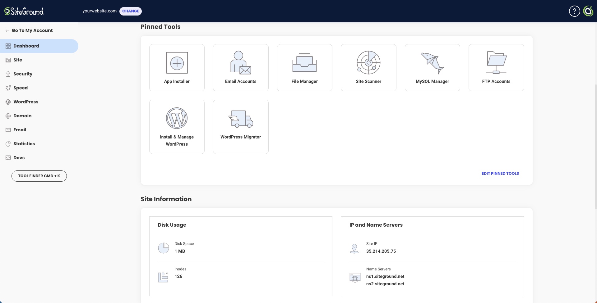The height and width of the screenshot is (303, 597).
Task: Open the FTP Accounts label
Action: [496, 81]
